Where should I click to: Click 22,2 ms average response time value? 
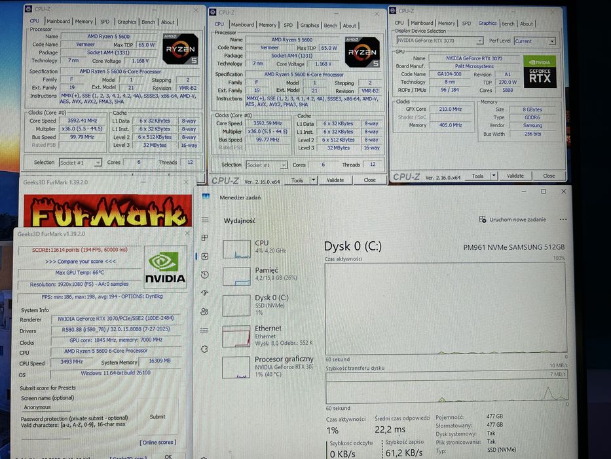coord(390,429)
